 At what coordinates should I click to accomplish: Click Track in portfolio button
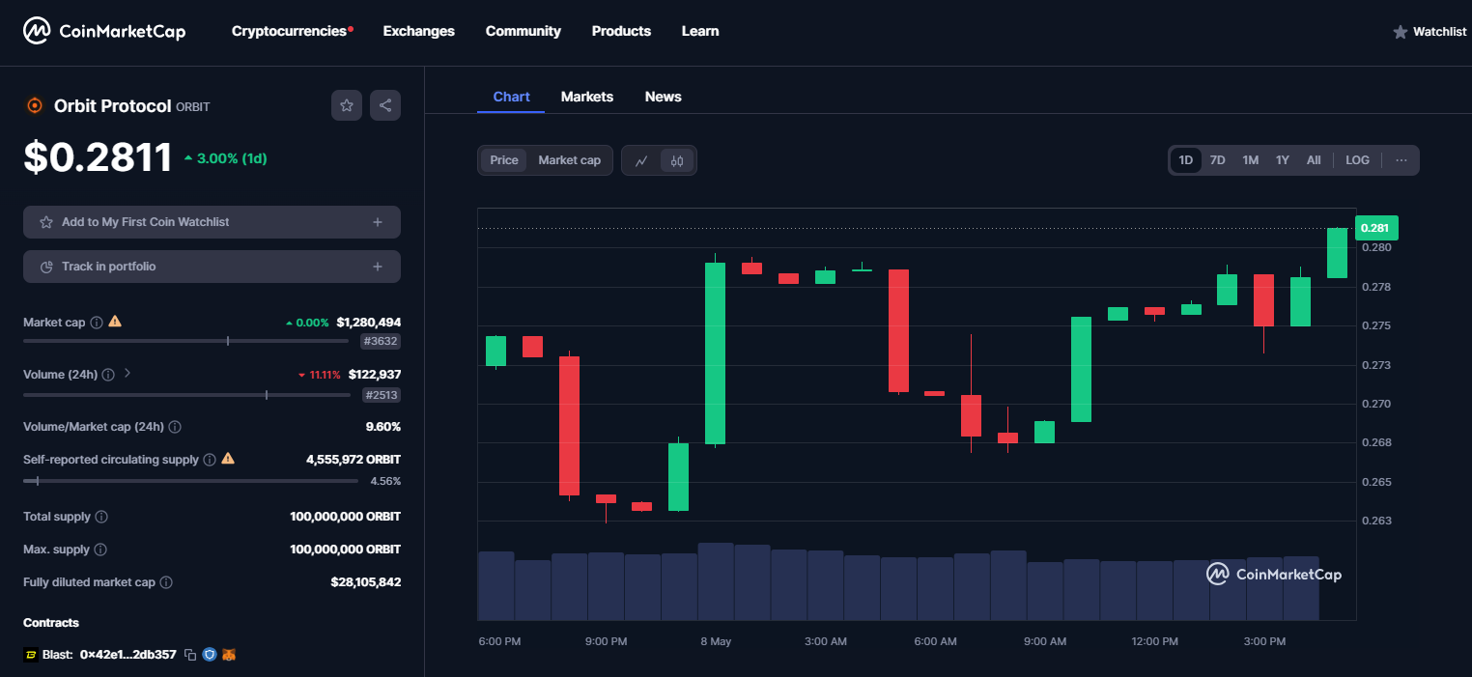(212, 267)
